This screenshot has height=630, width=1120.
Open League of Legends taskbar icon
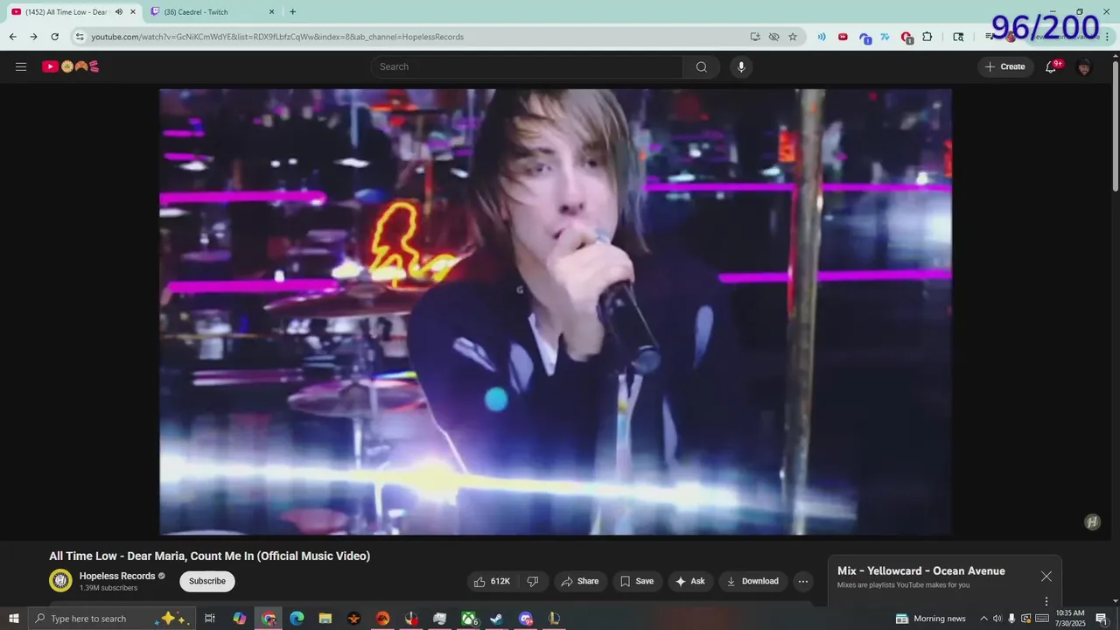pyautogui.click(x=554, y=619)
